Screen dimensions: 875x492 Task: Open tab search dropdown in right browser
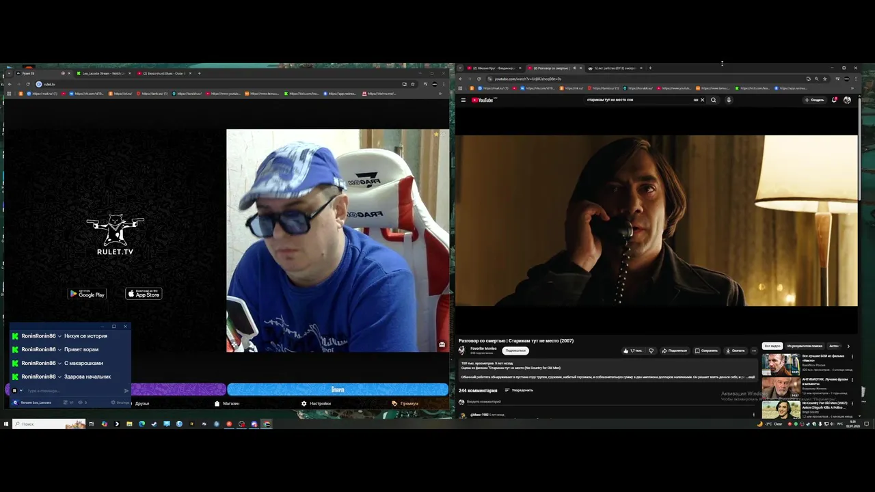(x=460, y=68)
